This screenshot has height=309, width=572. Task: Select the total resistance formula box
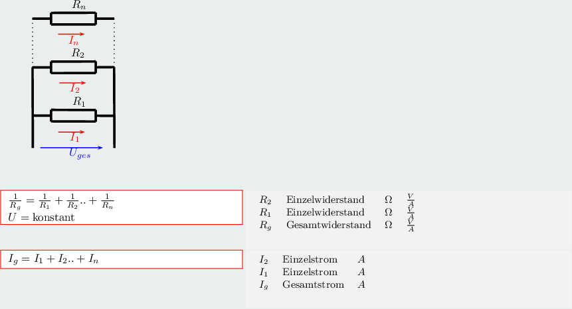point(122,207)
